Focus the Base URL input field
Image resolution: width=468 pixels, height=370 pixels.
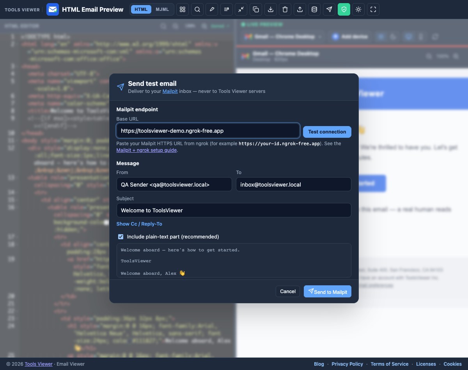point(208,131)
